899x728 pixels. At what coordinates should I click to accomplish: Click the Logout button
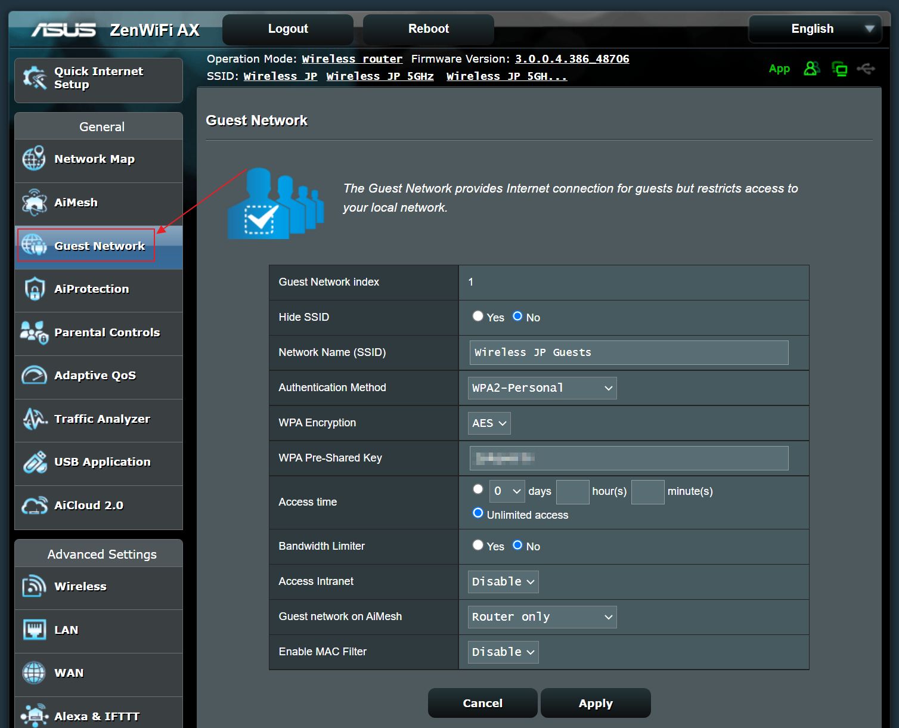288,29
